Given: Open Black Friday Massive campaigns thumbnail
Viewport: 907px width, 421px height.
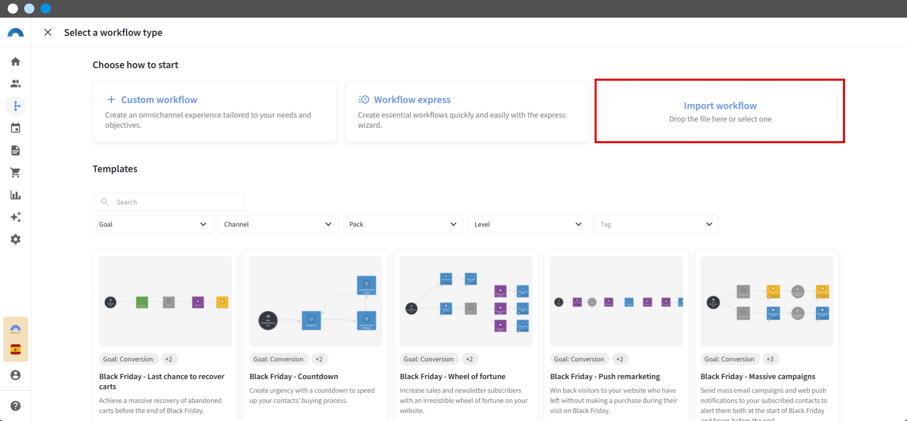Looking at the screenshot, I should 766,302.
